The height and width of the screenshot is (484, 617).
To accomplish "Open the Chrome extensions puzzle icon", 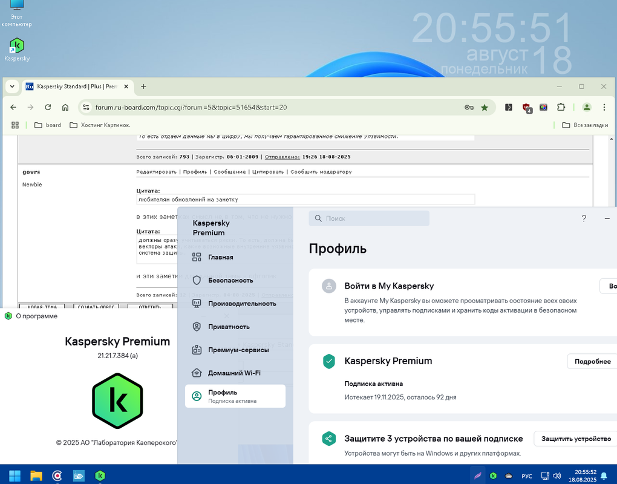I will point(561,107).
